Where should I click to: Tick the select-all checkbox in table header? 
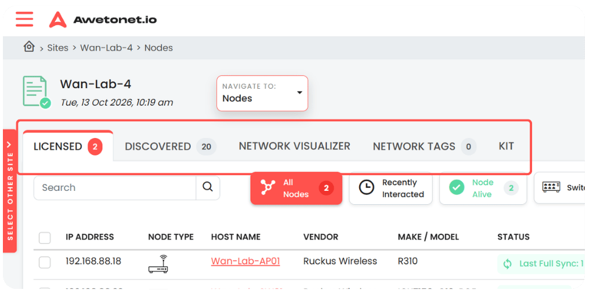coord(45,238)
